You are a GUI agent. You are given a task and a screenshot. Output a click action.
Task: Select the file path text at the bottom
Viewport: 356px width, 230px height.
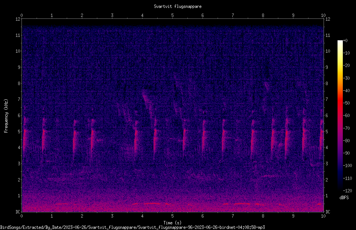click(x=133, y=227)
